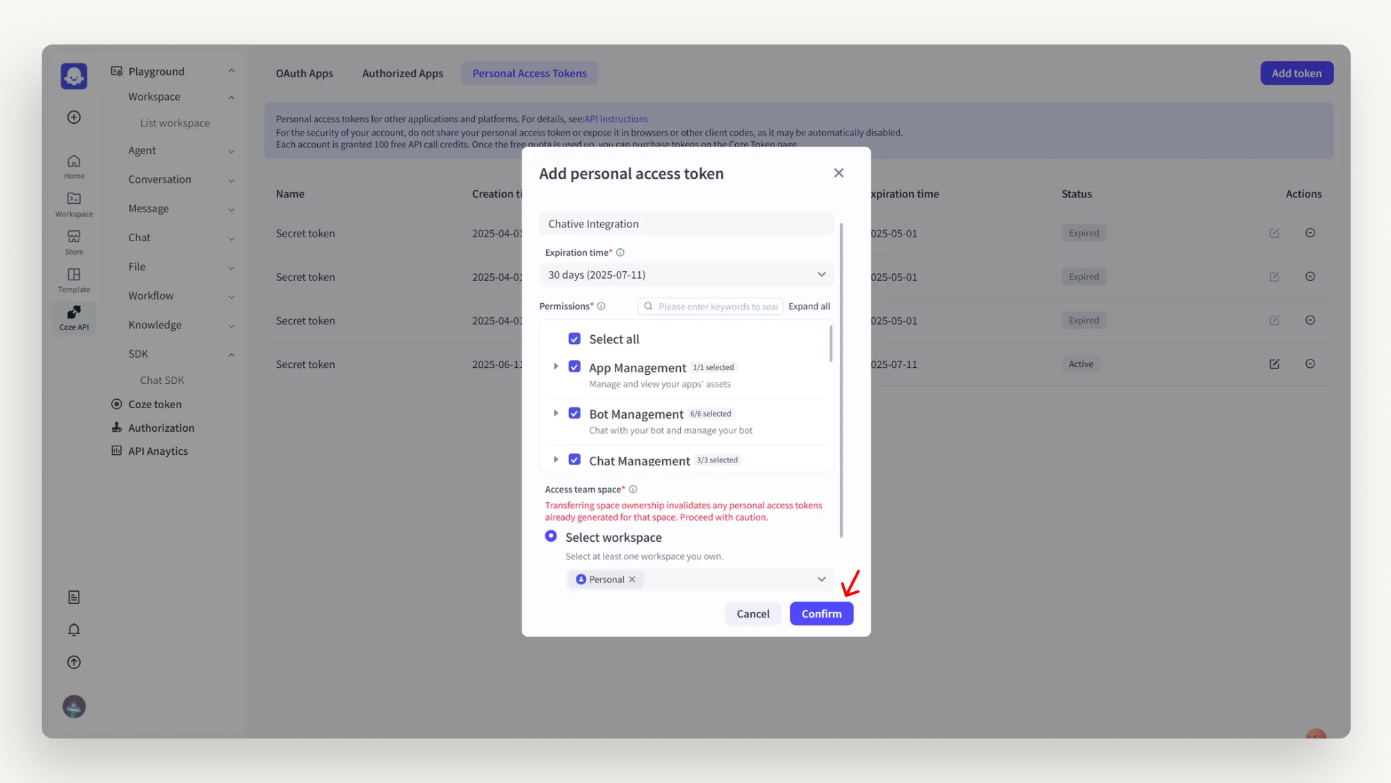The height and width of the screenshot is (783, 1391).
Task: Remove the Personal workspace tag
Action: [x=632, y=579]
